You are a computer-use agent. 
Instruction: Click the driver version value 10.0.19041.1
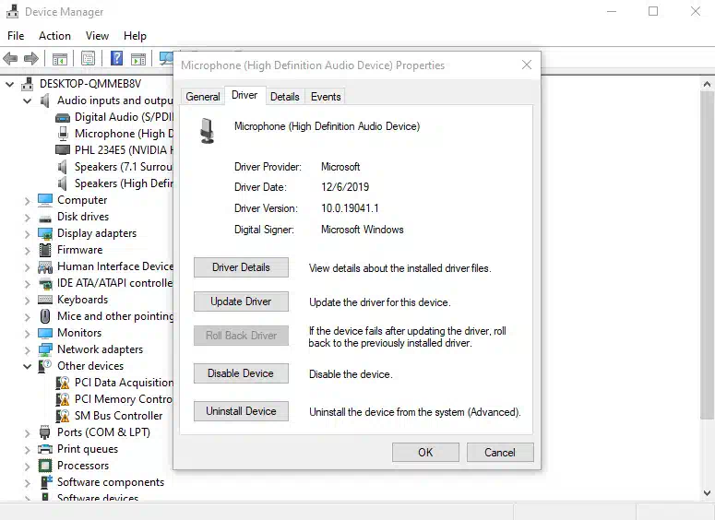coord(351,208)
